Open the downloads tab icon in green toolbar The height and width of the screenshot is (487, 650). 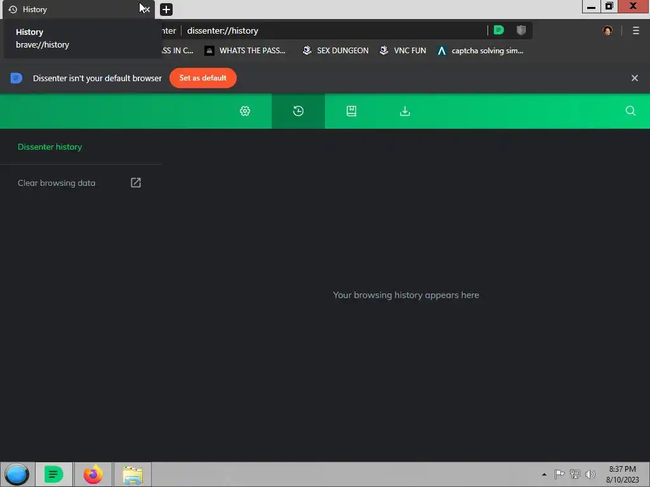(405, 111)
